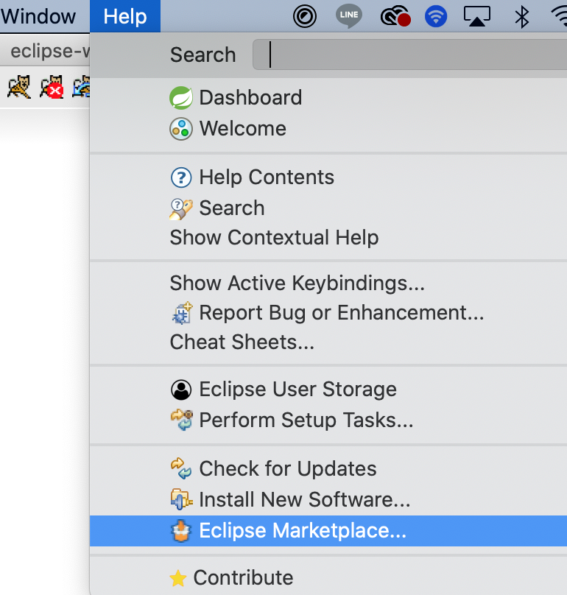Open the Welcome page menu item
The image size is (567, 595).
point(328,129)
